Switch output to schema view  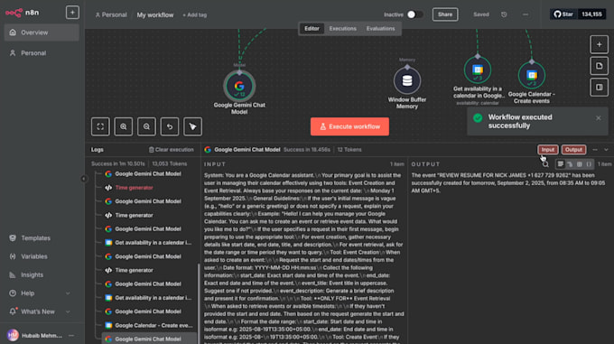[570, 164]
